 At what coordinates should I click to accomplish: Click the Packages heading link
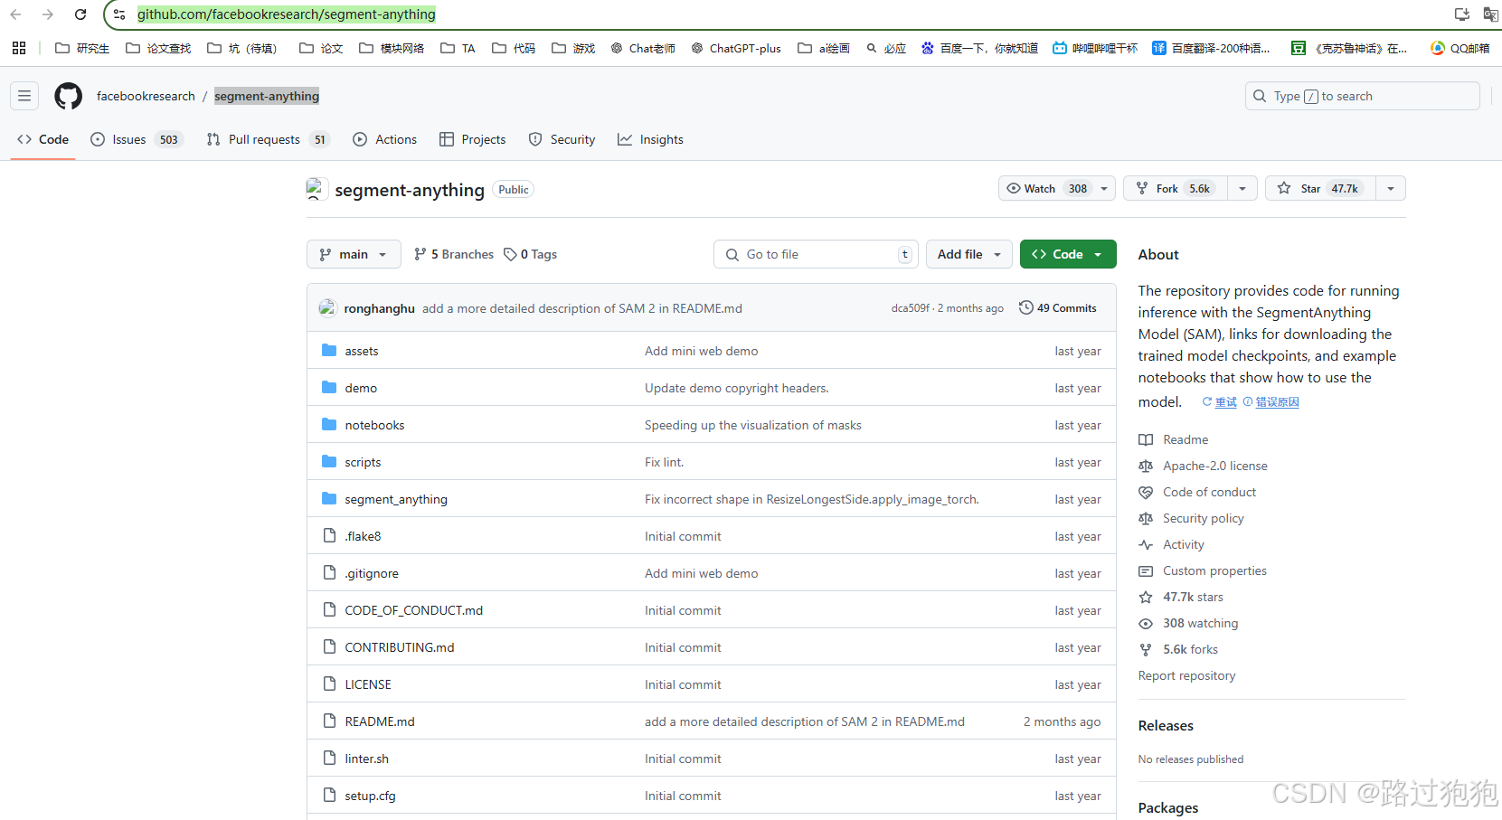click(1167, 807)
